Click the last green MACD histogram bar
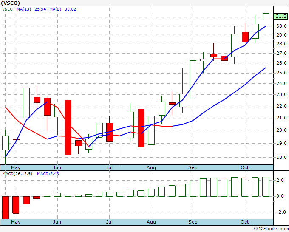Screen dimensions: 289x232 [266, 187]
